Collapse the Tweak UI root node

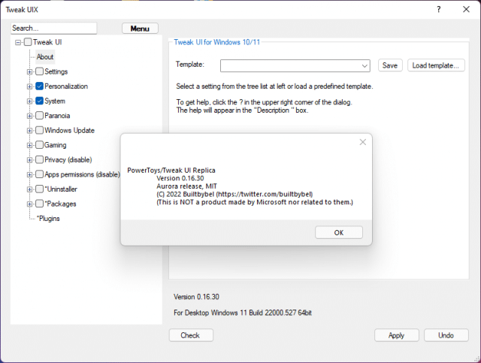point(18,42)
